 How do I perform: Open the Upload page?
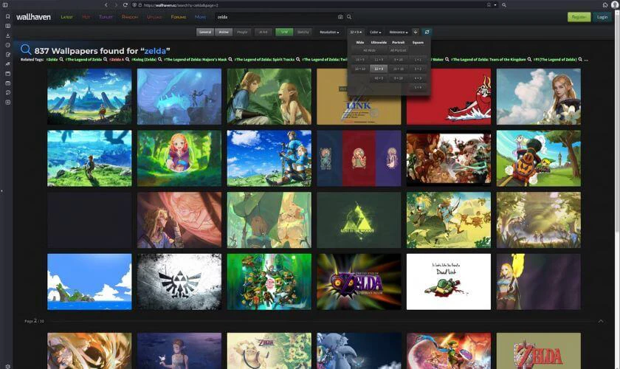tap(154, 17)
